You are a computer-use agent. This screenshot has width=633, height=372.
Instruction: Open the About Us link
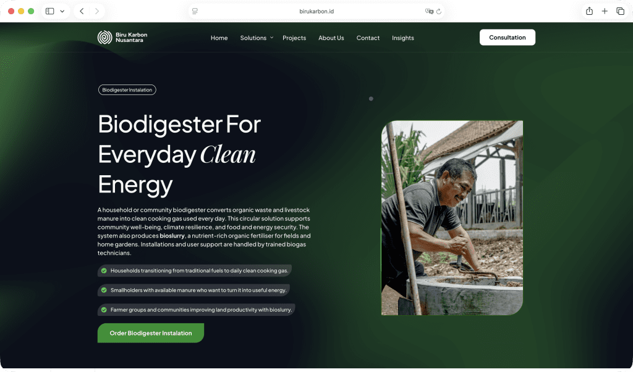331,38
